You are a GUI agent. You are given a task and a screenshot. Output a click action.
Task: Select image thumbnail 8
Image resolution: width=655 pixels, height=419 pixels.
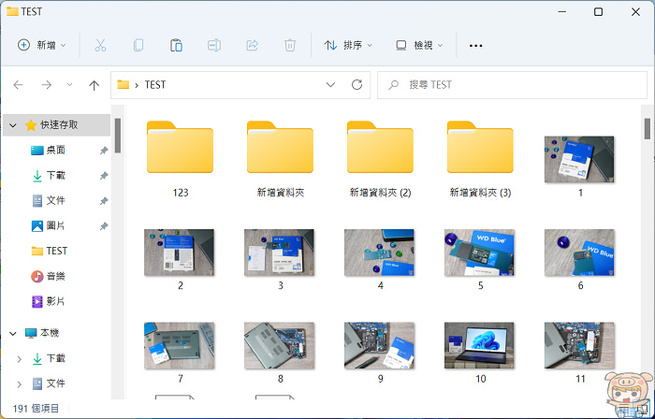[280, 345]
